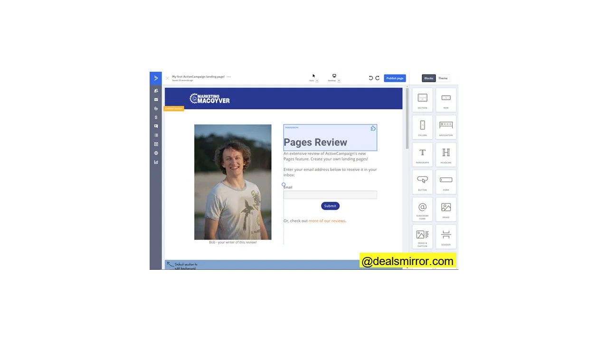Pick the Subscribe Form block
608x342 pixels.
point(422,209)
